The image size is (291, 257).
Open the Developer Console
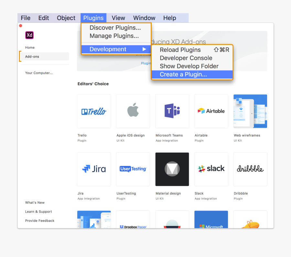tap(186, 58)
